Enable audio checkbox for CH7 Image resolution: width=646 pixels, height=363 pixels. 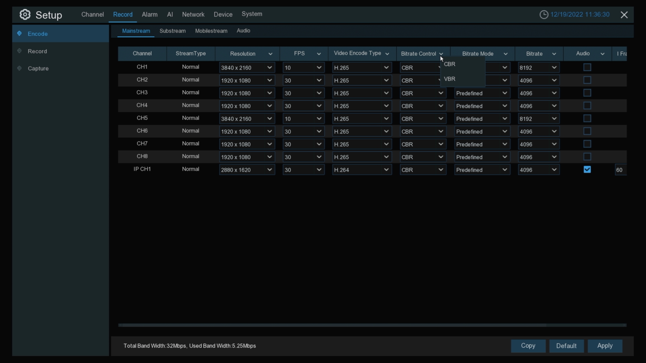pos(587,144)
